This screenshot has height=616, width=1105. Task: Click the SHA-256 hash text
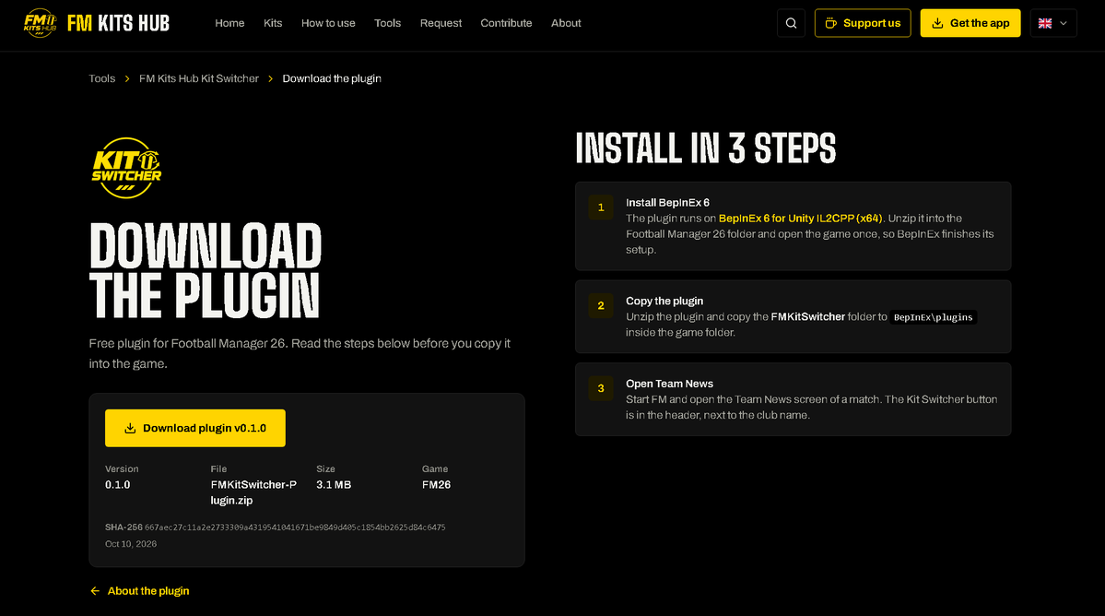click(295, 527)
